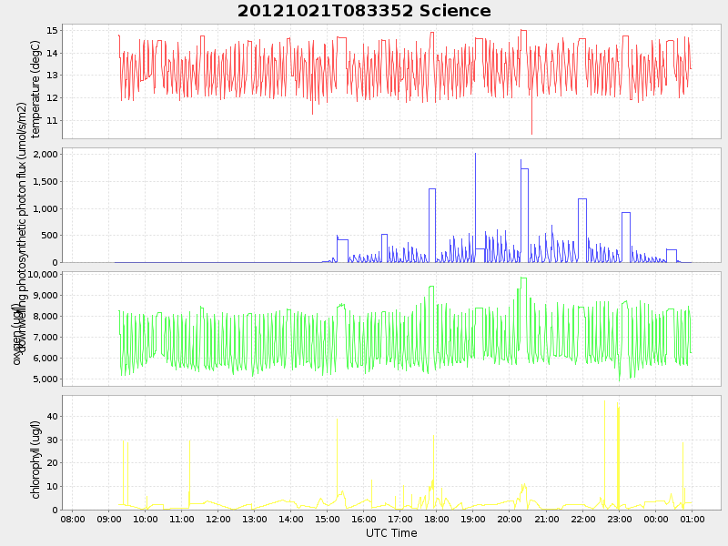728x546 pixels.
Task: Click the 22:00 time tick label
Action: coord(583,519)
